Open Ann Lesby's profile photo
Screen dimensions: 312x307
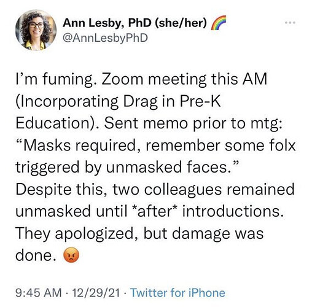pyautogui.click(x=36, y=30)
